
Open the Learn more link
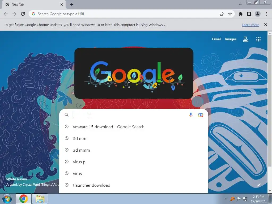(x=250, y=25)
